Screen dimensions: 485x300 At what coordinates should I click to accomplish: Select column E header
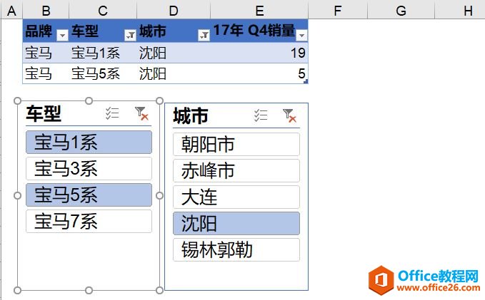coord(259,10)
